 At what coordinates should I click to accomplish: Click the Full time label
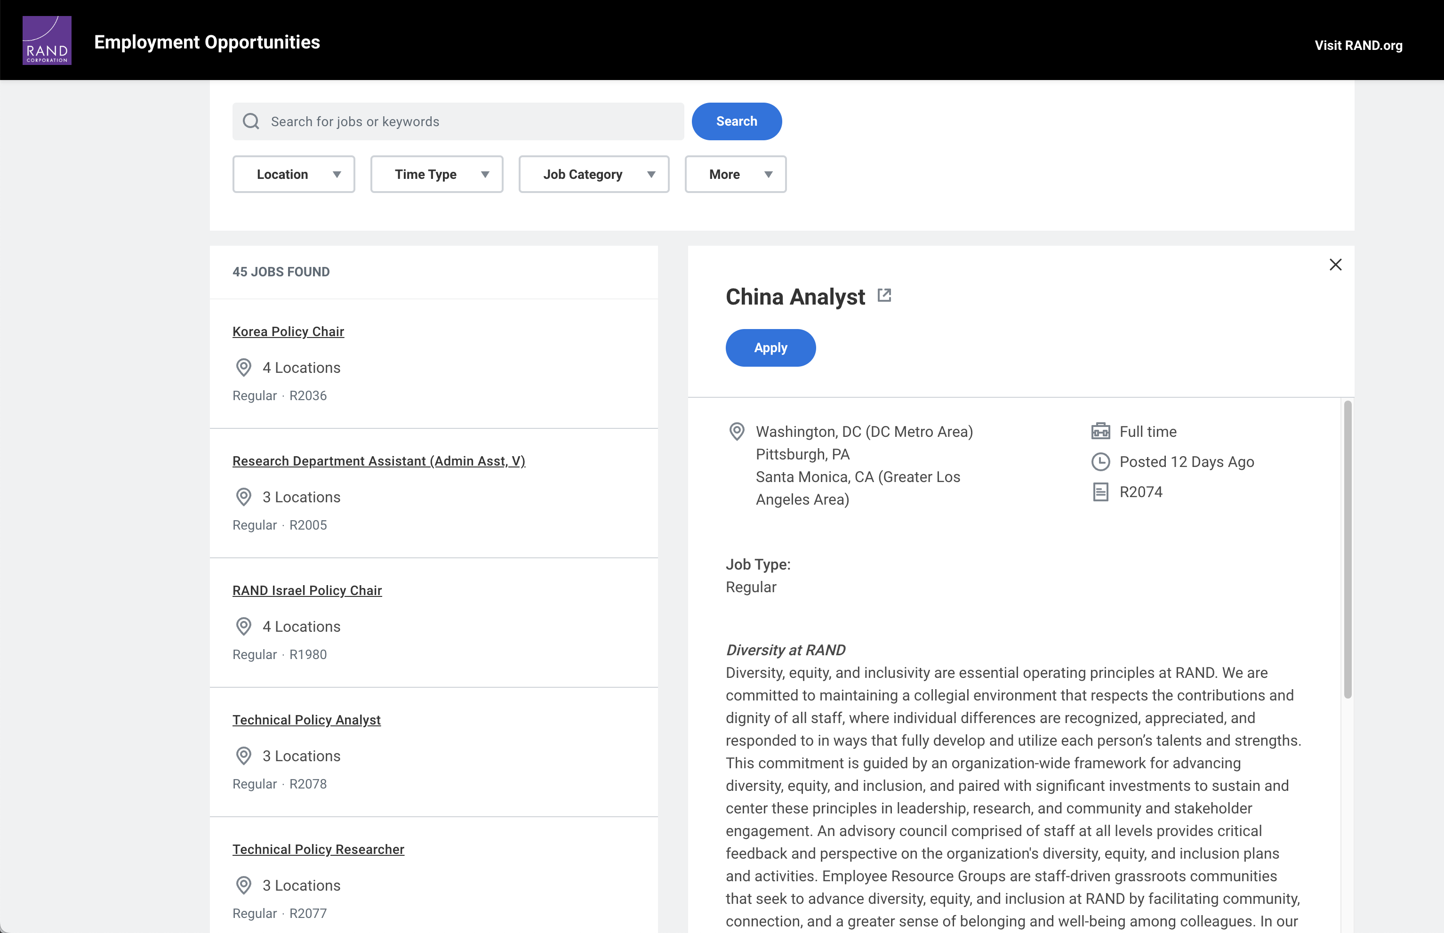(x=1148, y=431)
